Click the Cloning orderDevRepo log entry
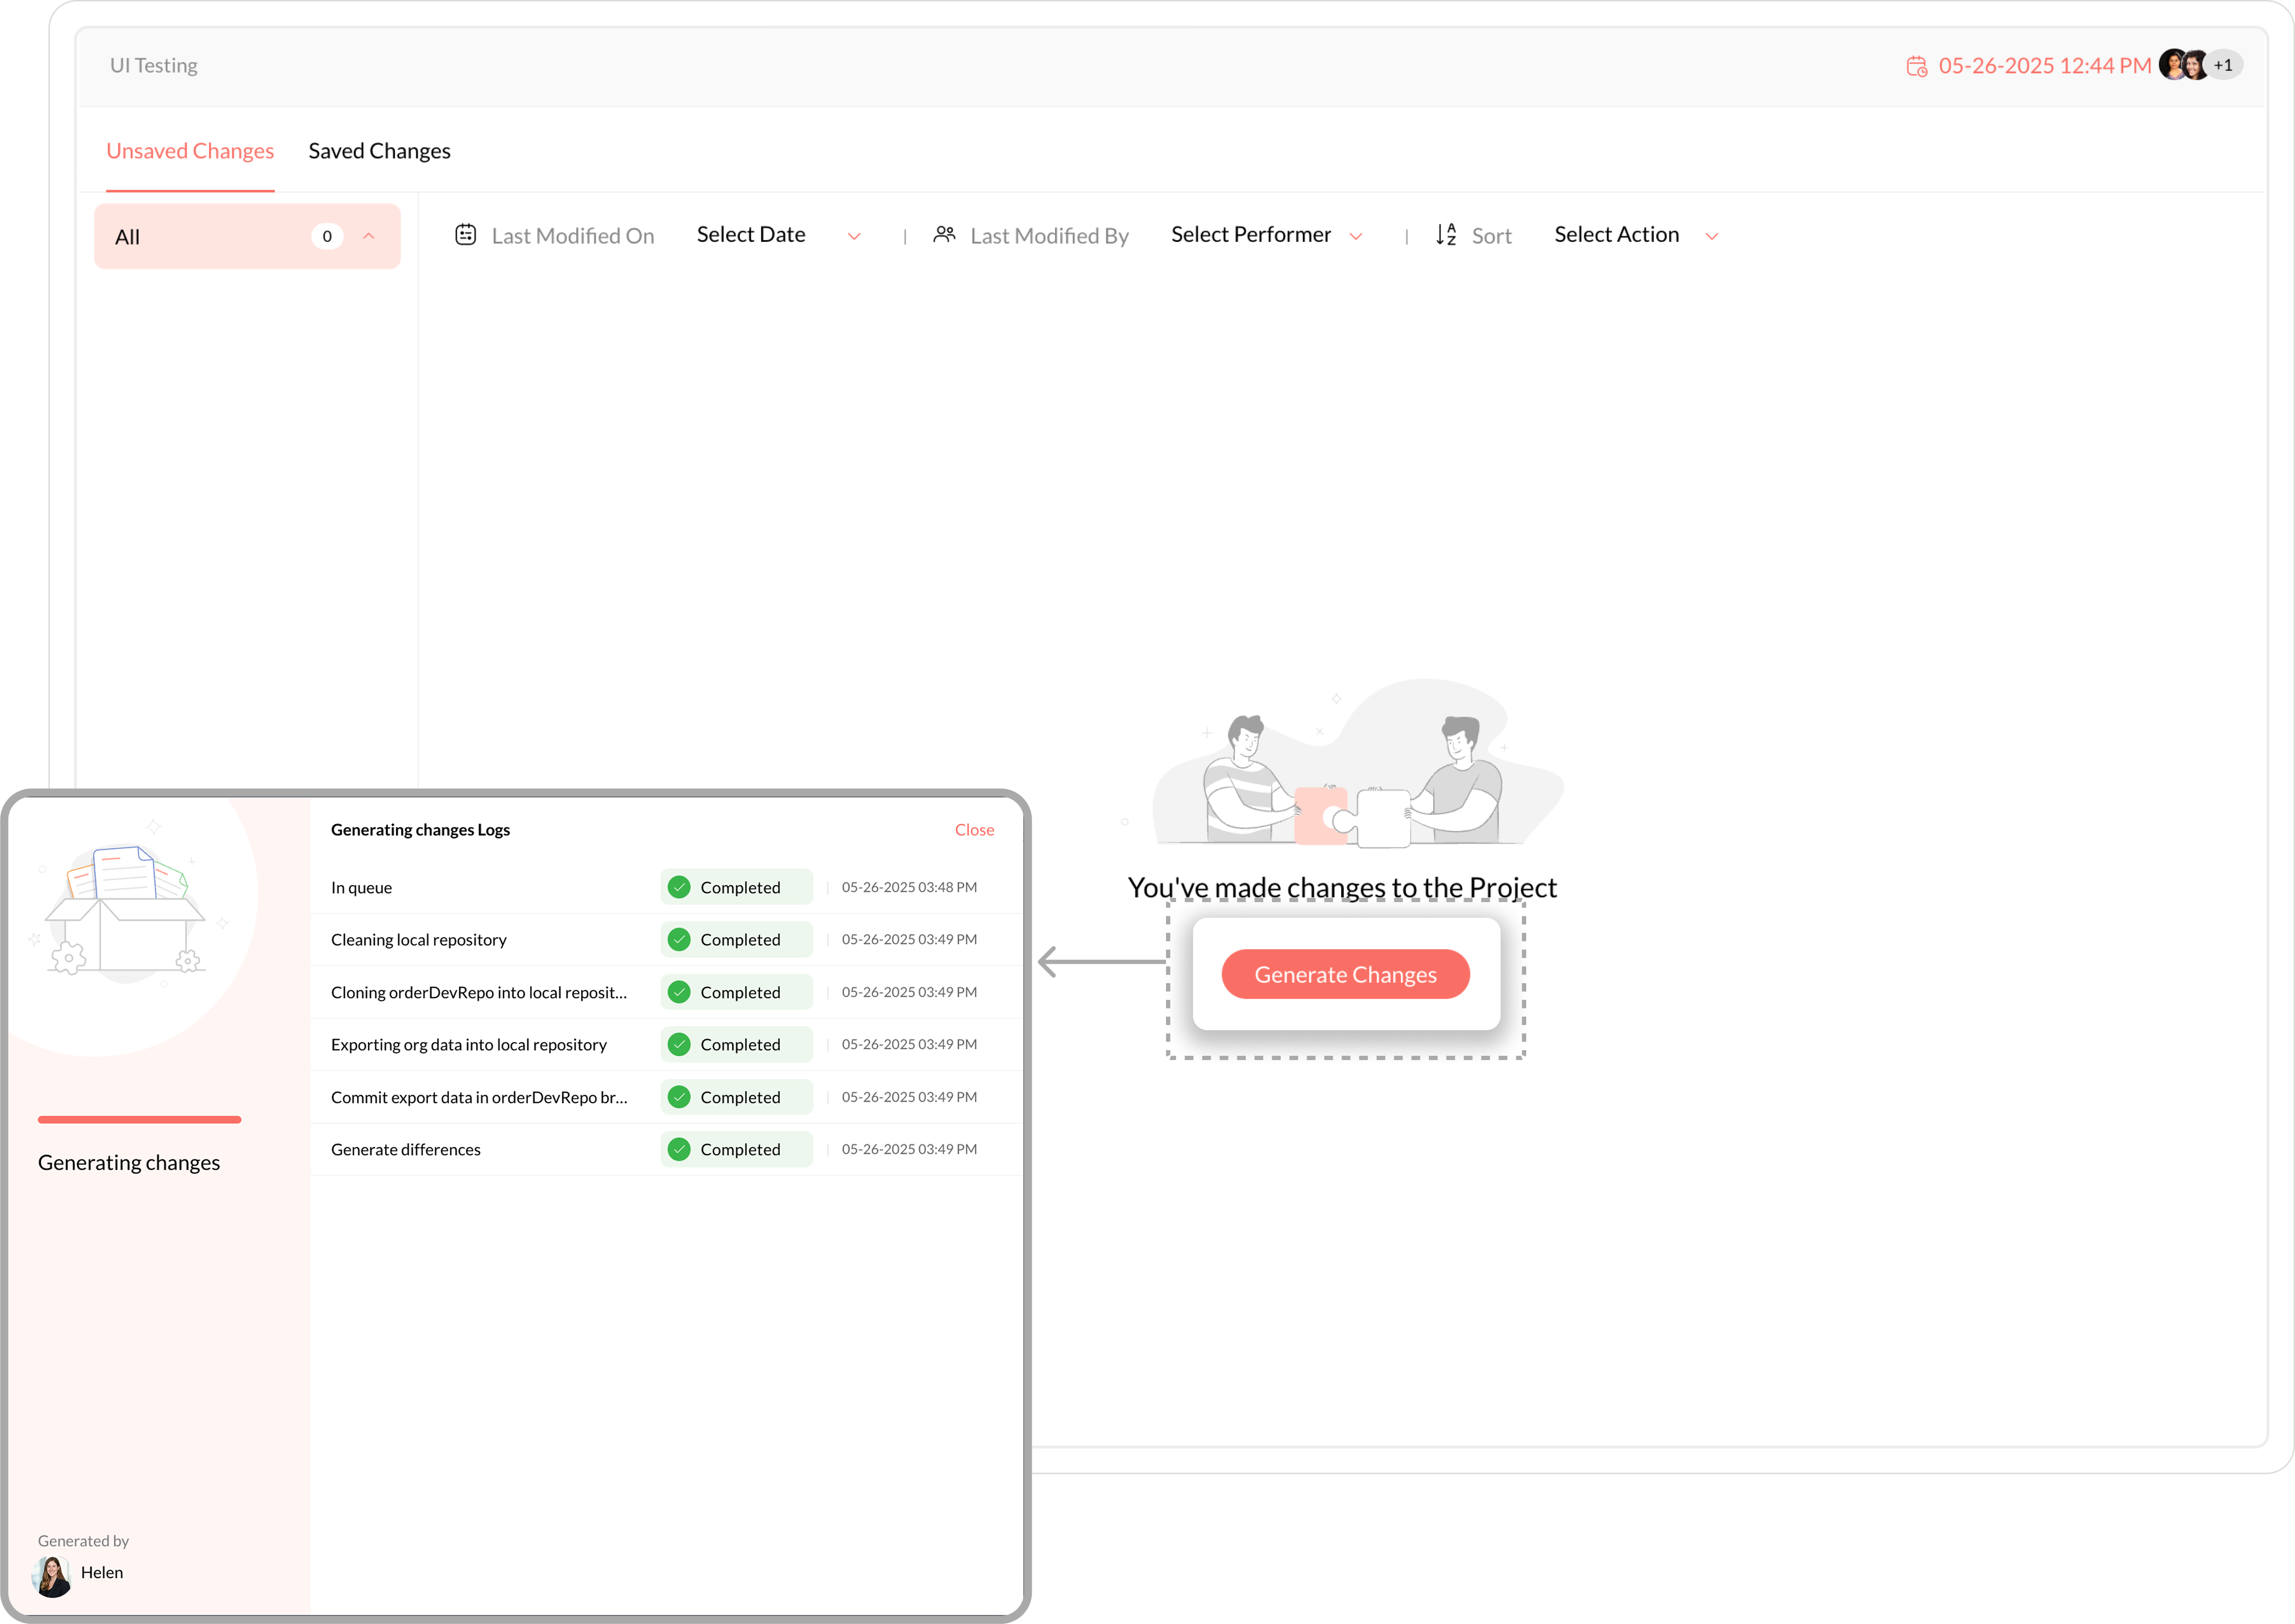The width and height of the screenshot is (2295, 1624). tap(478, 992)
